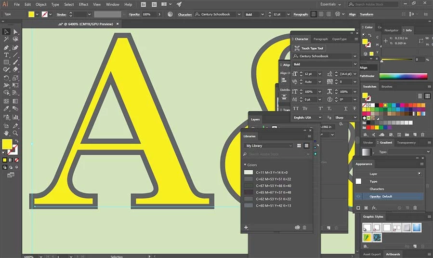Enable Small Caps in Character panel
This screenshot has width=433, height=258.
[x=305, y=109]
